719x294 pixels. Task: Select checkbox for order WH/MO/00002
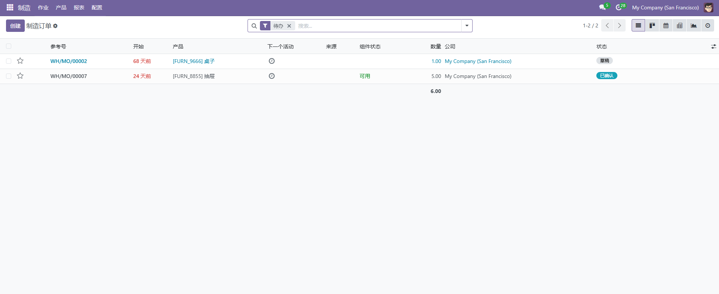[9, 61]
